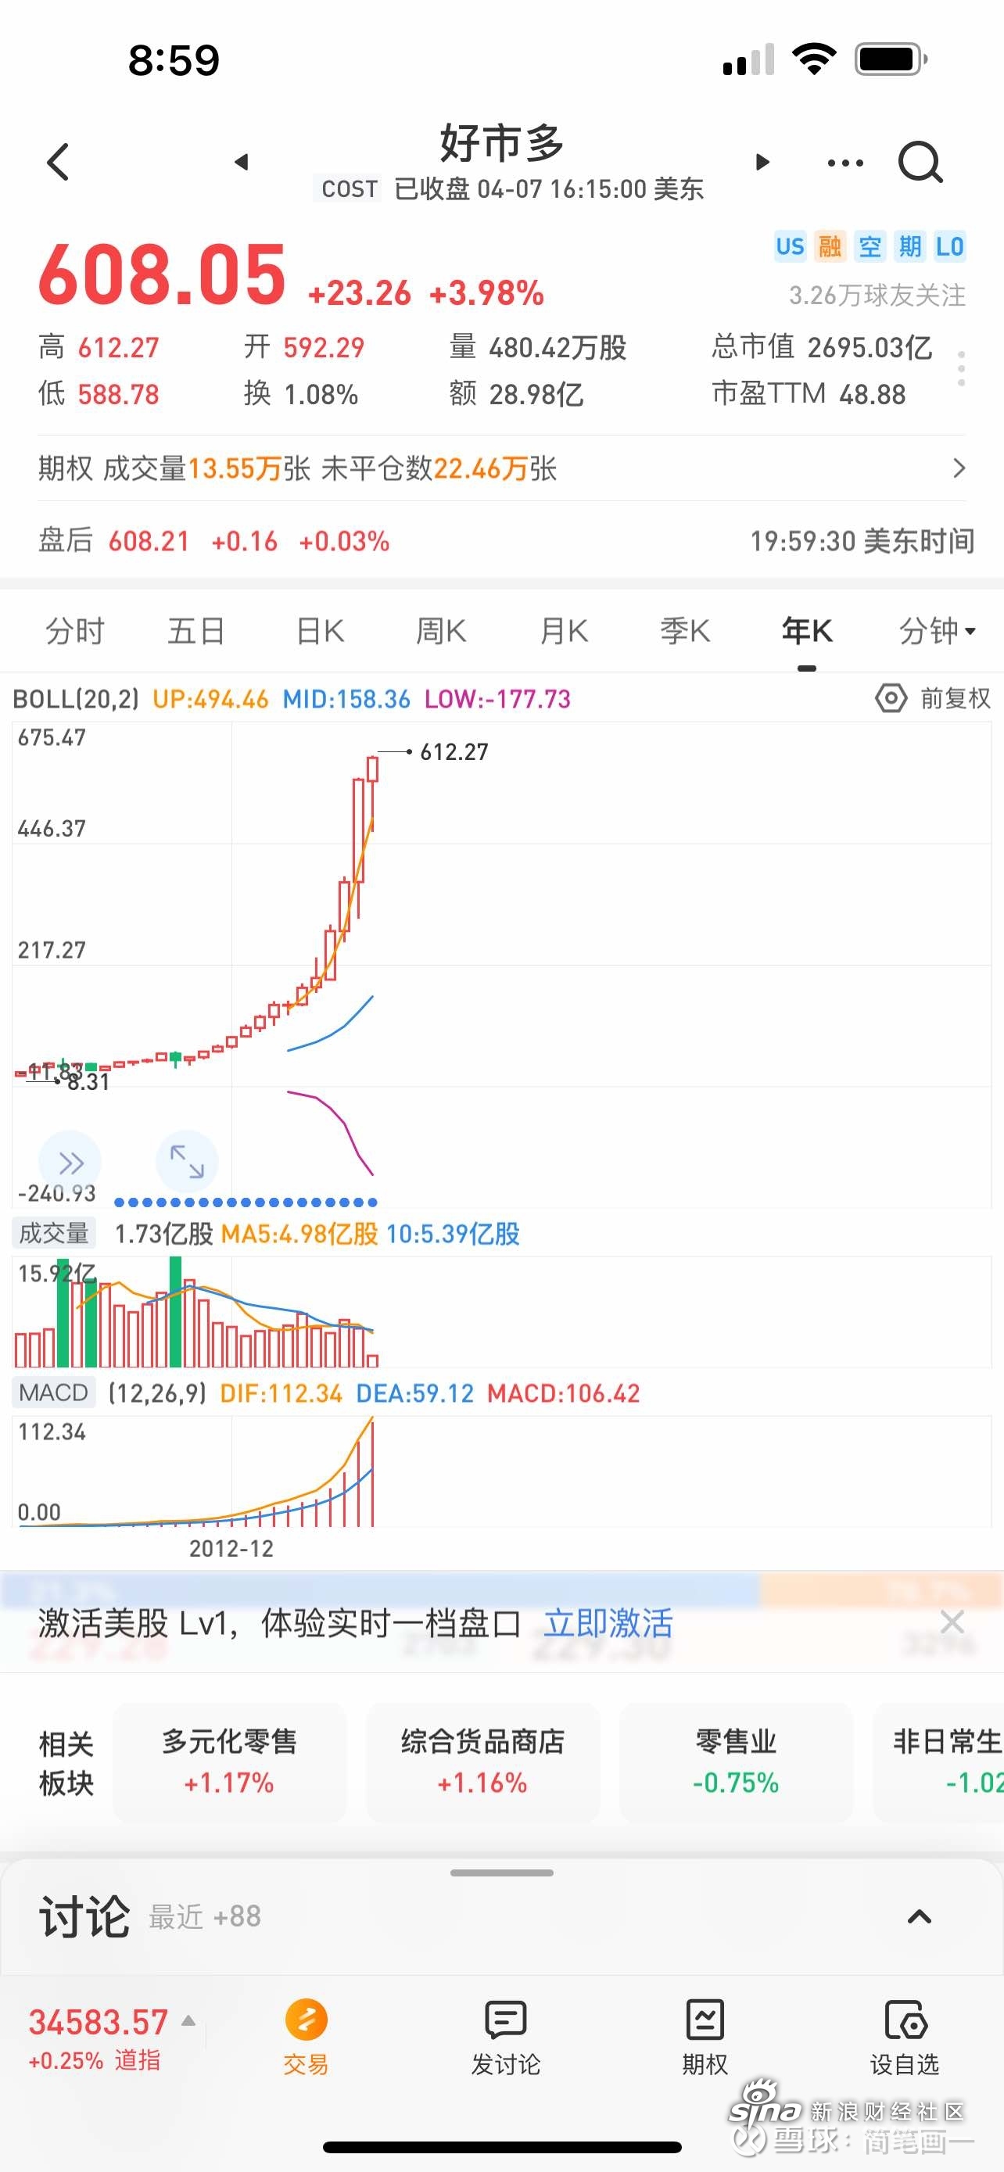Tap the 612.27 high marker on chart
The width and height of the screenshot is (1004, 2172).
click(454, 751)
